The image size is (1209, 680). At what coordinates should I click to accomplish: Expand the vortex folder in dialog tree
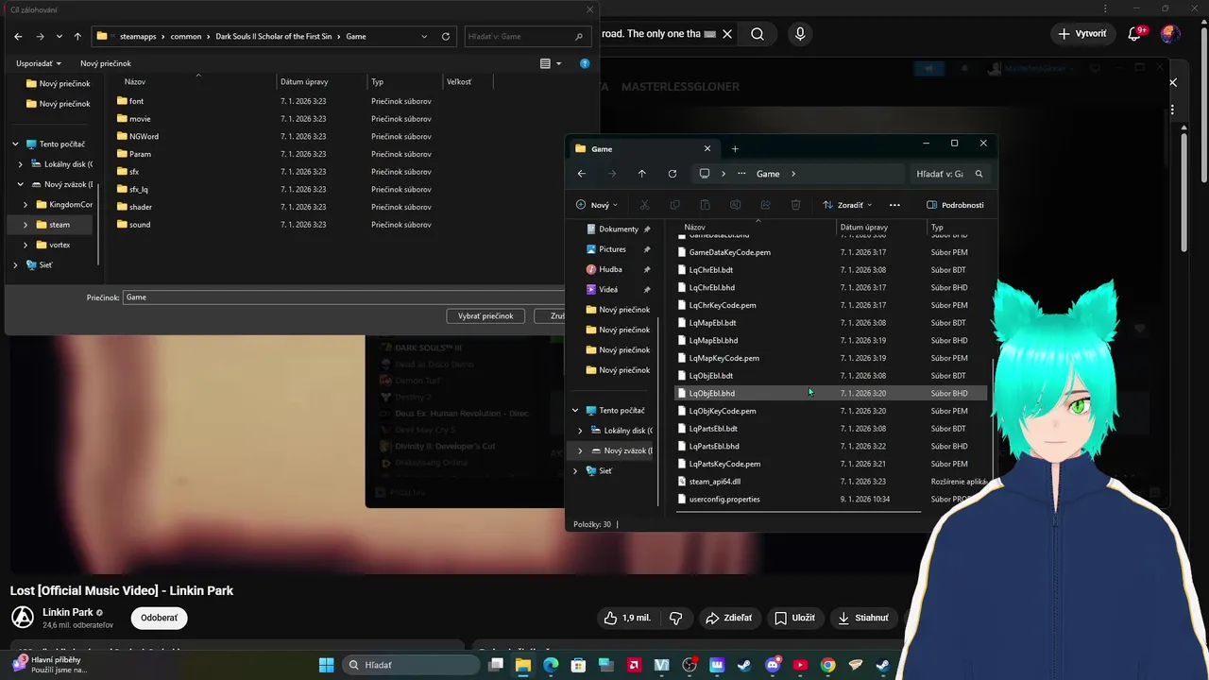click(x=26, y=245)
